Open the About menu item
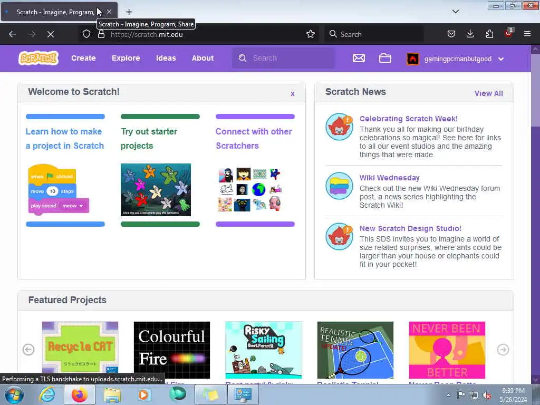Screen dimensions: 540x405 pos(203,58)
